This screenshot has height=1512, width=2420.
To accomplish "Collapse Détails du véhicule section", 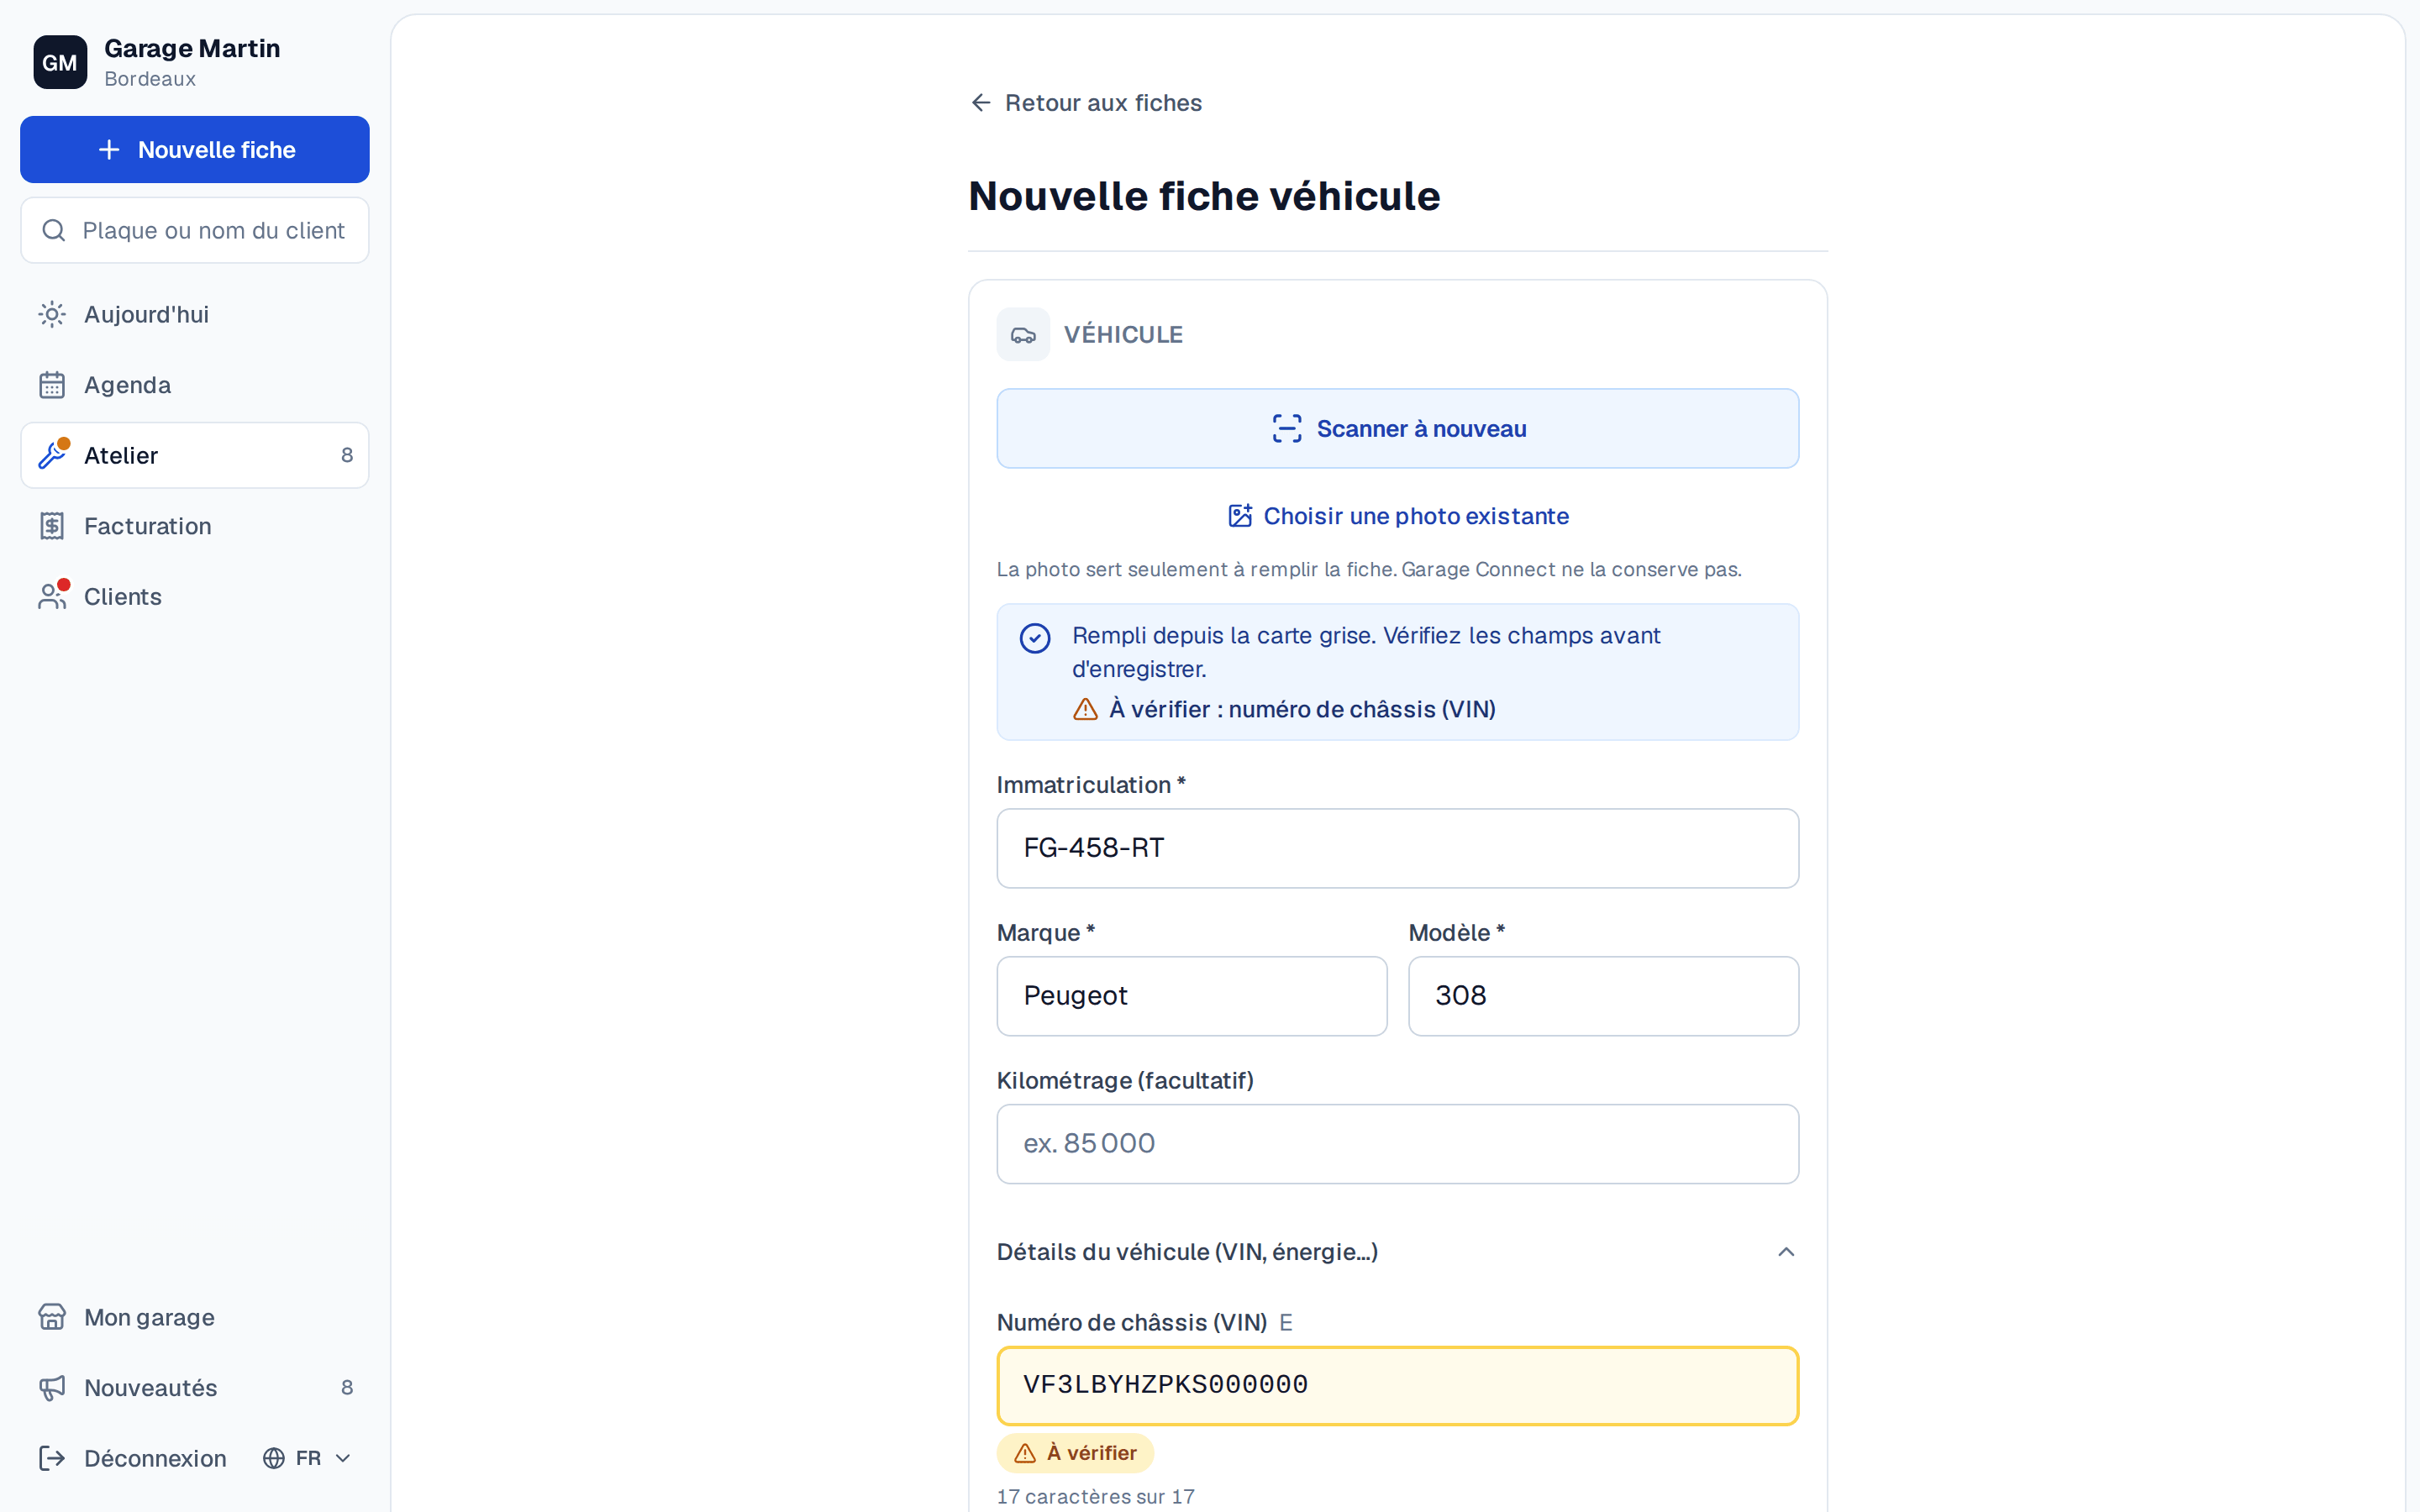I will click(x=1398, y=1252).
